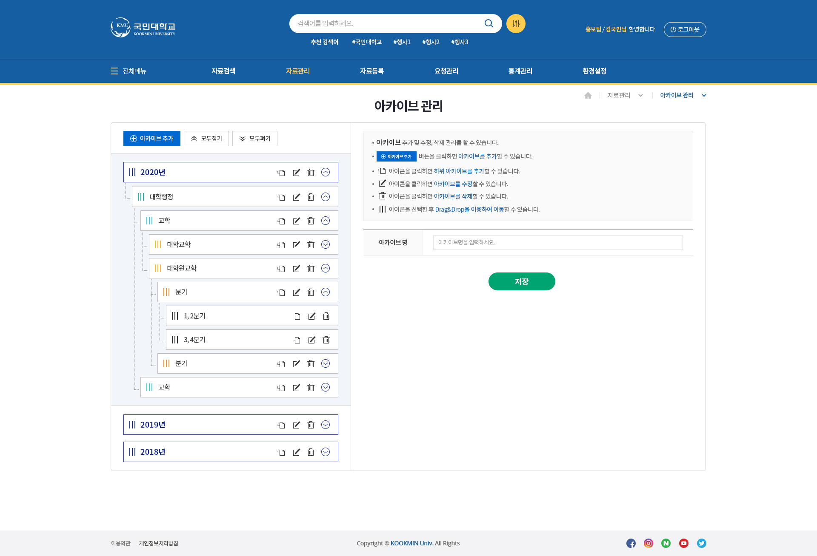Image resolution: width=817 pixels, height=556 pixels.
Task: Open the search filter icon
Action: click(515, 23)
